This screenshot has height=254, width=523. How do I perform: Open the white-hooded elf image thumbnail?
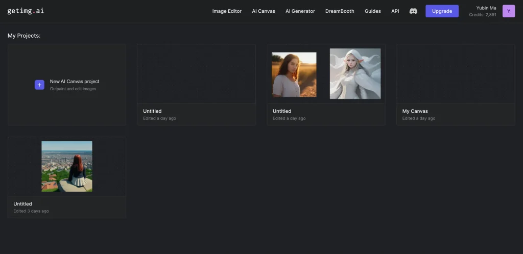tap(355, 73)
